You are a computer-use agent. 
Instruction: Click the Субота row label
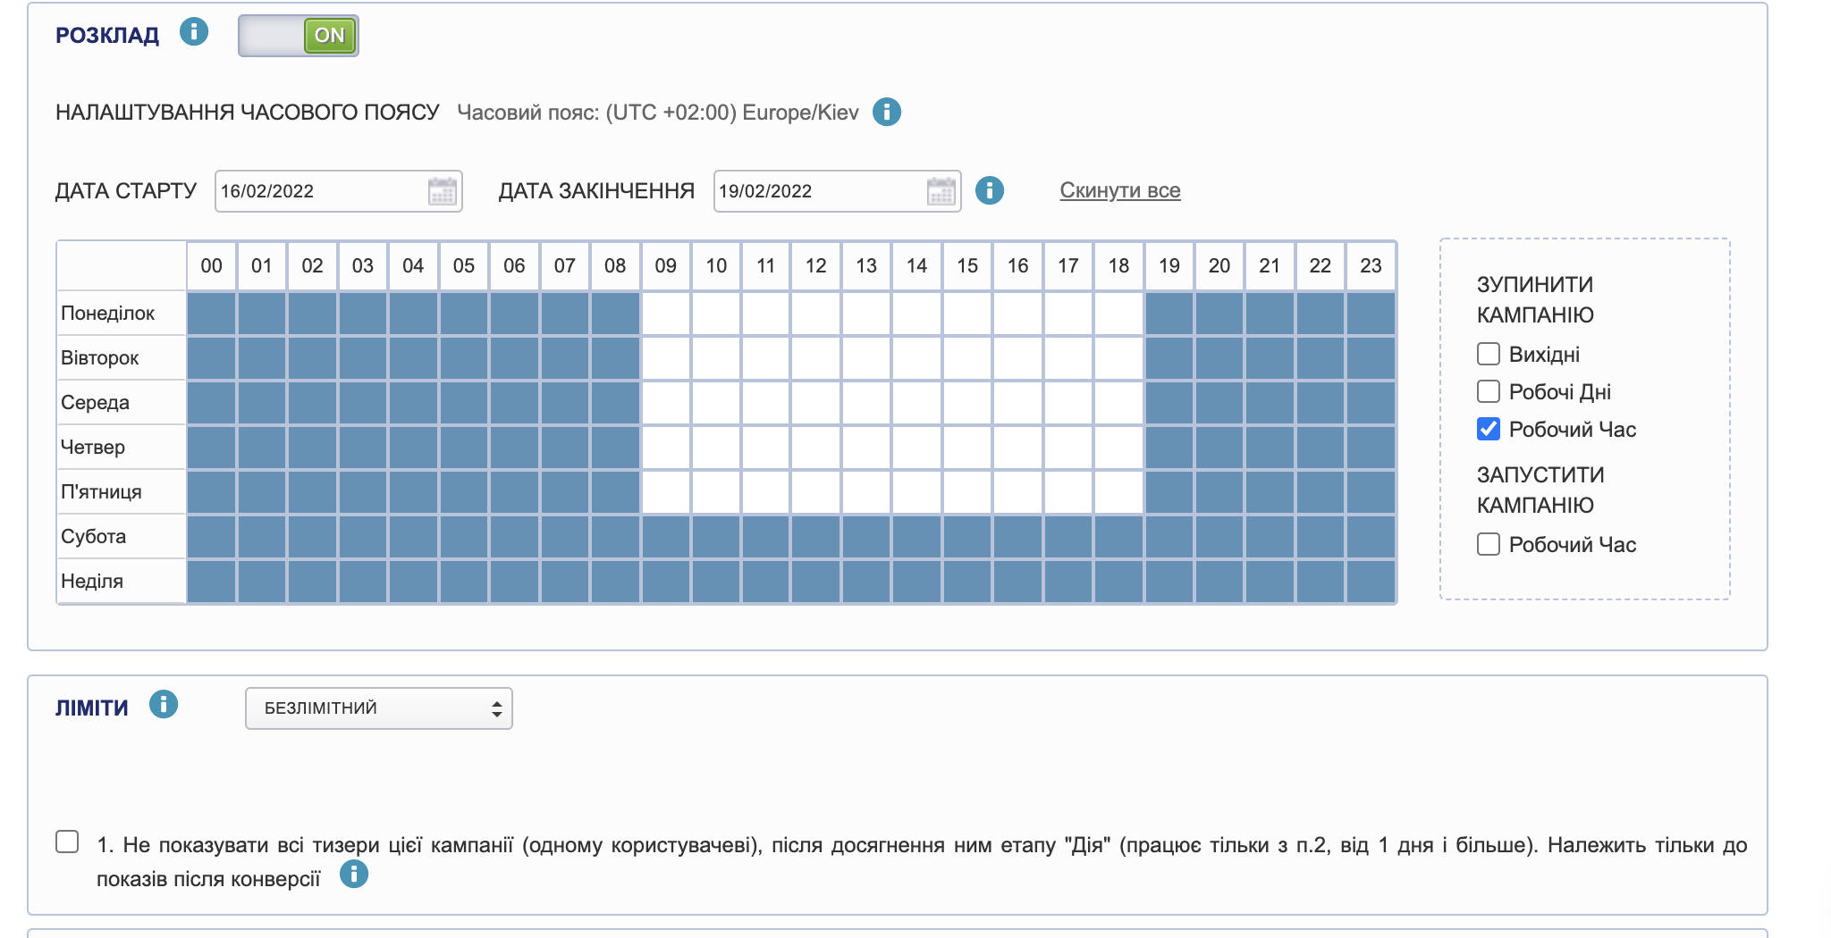(x=94, y=537)
